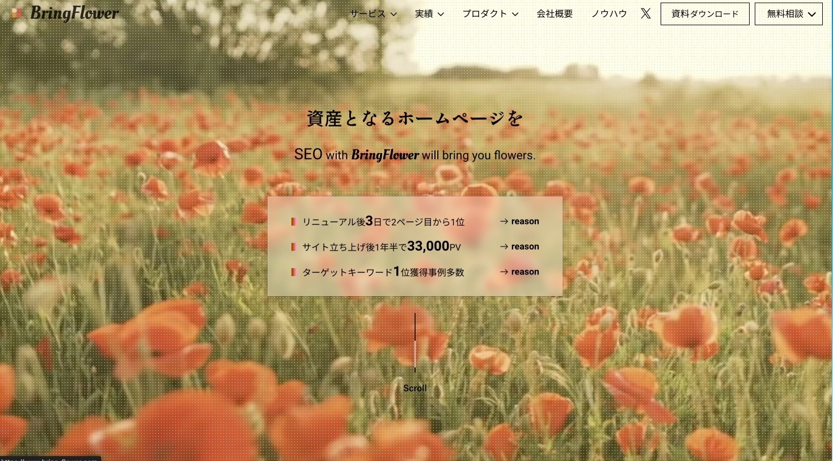The height and width of the screenshot is (461, 833).
Task: Go to the 会社概要 page
Action: coord(555,14)
